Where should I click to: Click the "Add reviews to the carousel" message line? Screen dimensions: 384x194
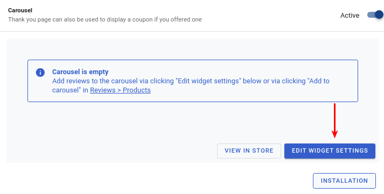[191, 81]
